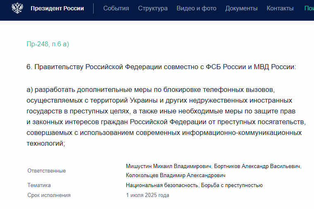
Task: Click the Russian coat of arms emblem
Action: (17, 9)
